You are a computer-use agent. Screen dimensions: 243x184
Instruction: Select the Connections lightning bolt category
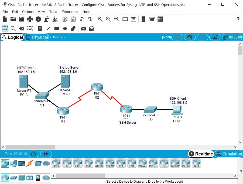click(x=29, y=164)
